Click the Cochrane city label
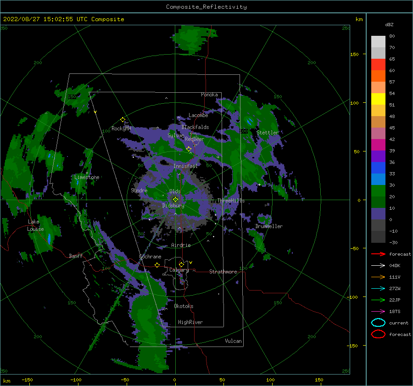413x386 pixels. tap(150, 257)
